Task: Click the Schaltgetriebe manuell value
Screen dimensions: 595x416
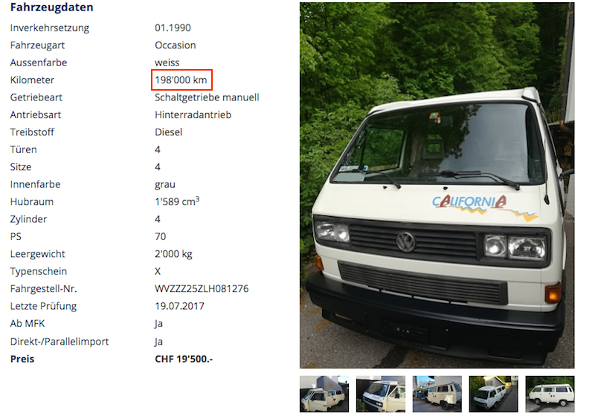Action: (x=207, y=97)
